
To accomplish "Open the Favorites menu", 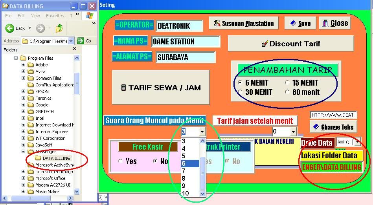I will coord(55,16).
